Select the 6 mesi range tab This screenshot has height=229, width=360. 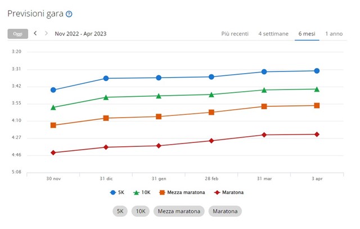point(307,34)
